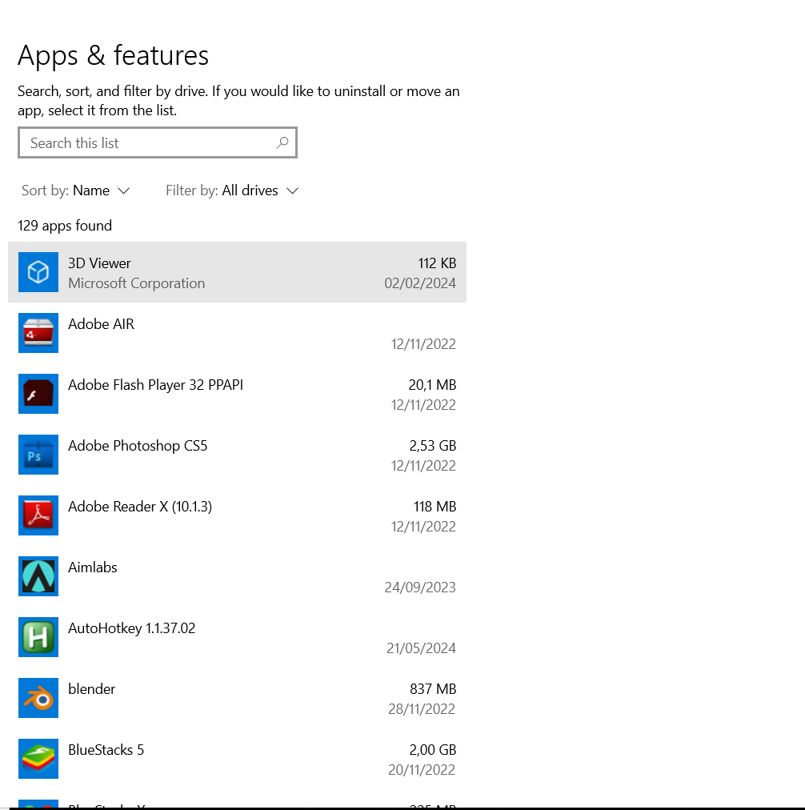Screen dimensions: 805x810
Task: Click the Aimlabs app icon
Action: [38, 576]
